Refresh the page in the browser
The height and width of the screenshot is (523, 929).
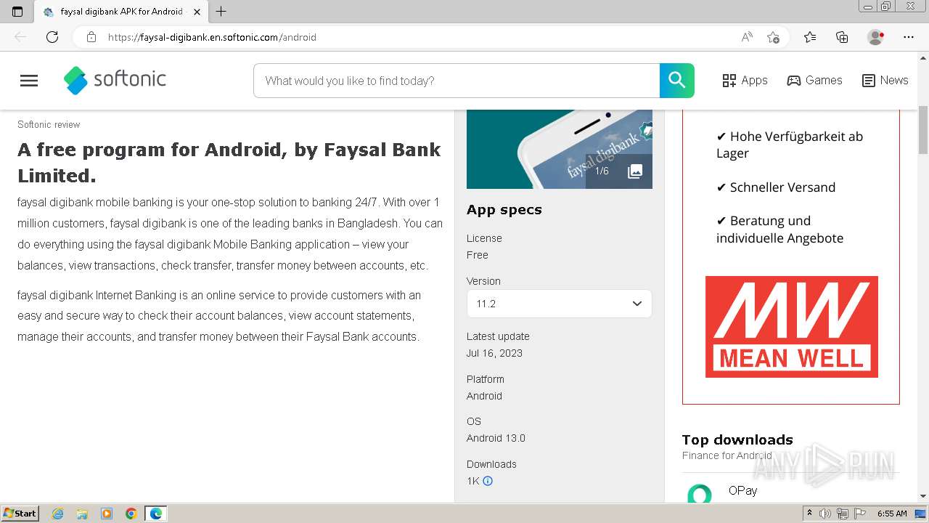52,37
